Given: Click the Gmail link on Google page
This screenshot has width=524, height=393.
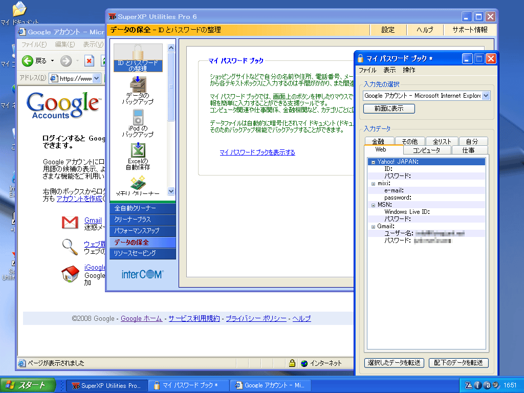Looking at the screenshot, I should click(93, 220).
